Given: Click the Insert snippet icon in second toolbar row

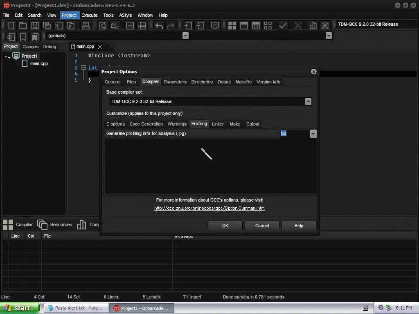Looking at the screenshot, I should coord(11,37).
